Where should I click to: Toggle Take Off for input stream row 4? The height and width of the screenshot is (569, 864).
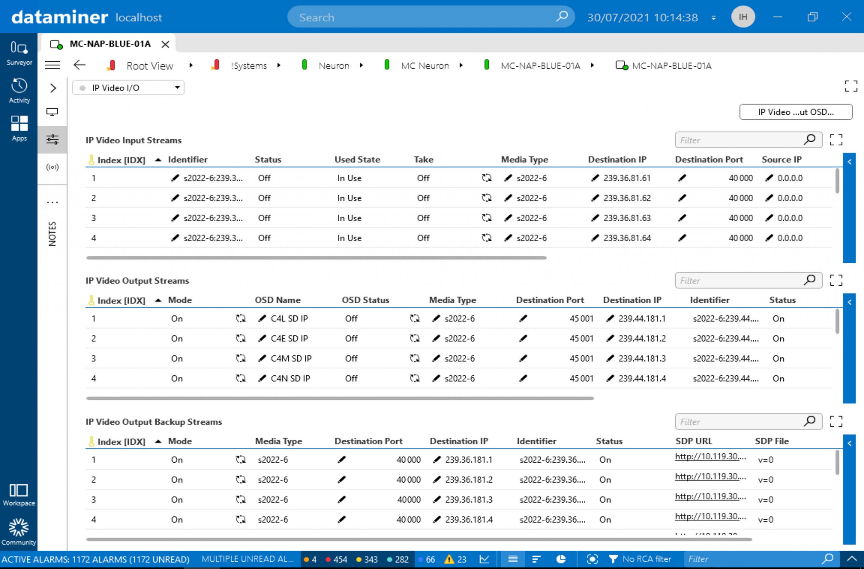(486, 238)
